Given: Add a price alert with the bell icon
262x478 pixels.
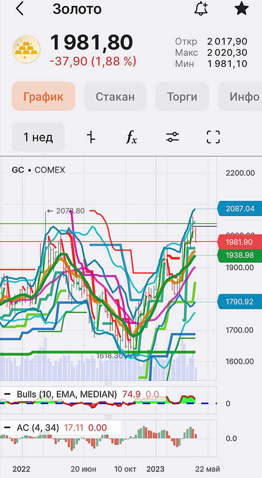Looking at the screenshot, I should [201, 9].
